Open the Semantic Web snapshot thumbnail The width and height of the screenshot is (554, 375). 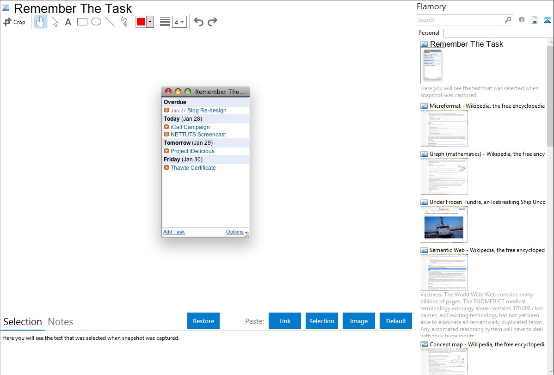pos(444,272)
